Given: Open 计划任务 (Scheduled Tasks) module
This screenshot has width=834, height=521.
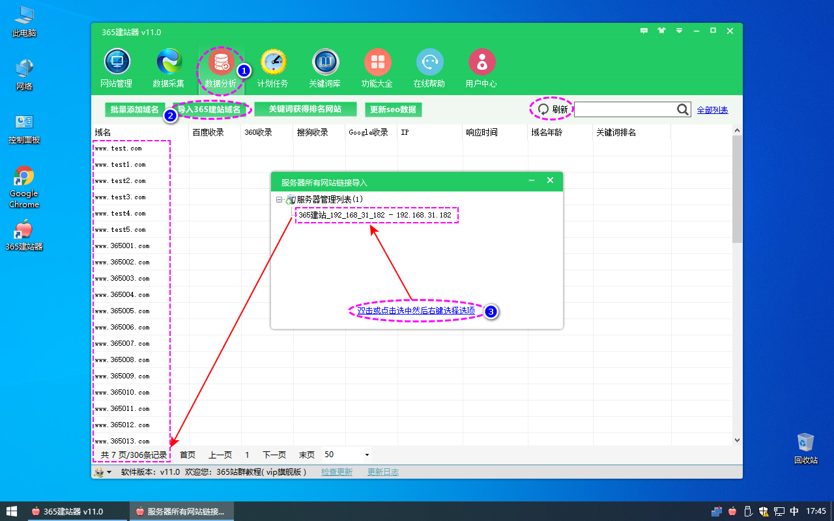Looking at the screenshot, I should point(274,69).
